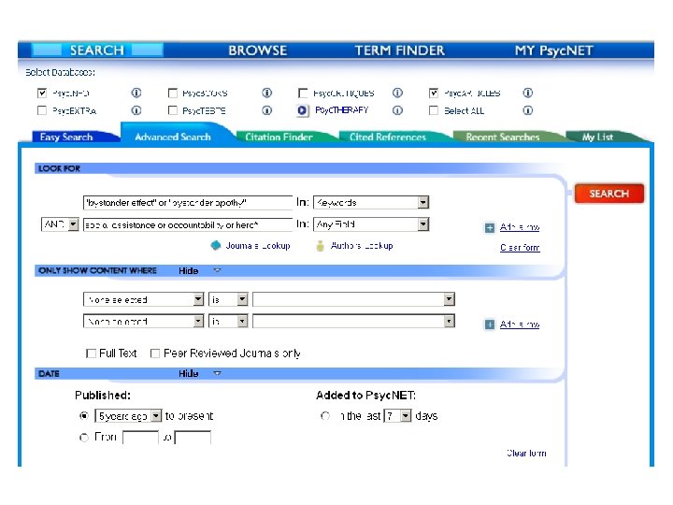Viewport: 673px width, 505px height.
Task: Open info icon for PsycTESTS database
Action: pyautogui.click(x=266, y=110)
